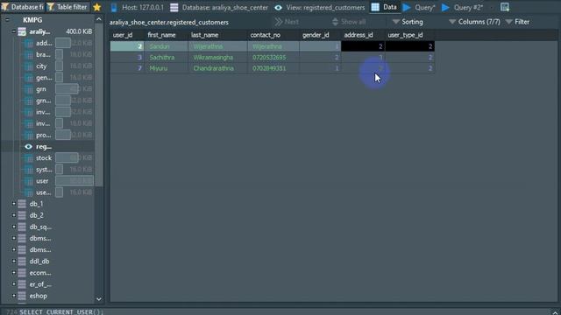Viewport: 561px width, 315px height.
Task: Expand the ddl_db database node
Action: tap(14, 261)
